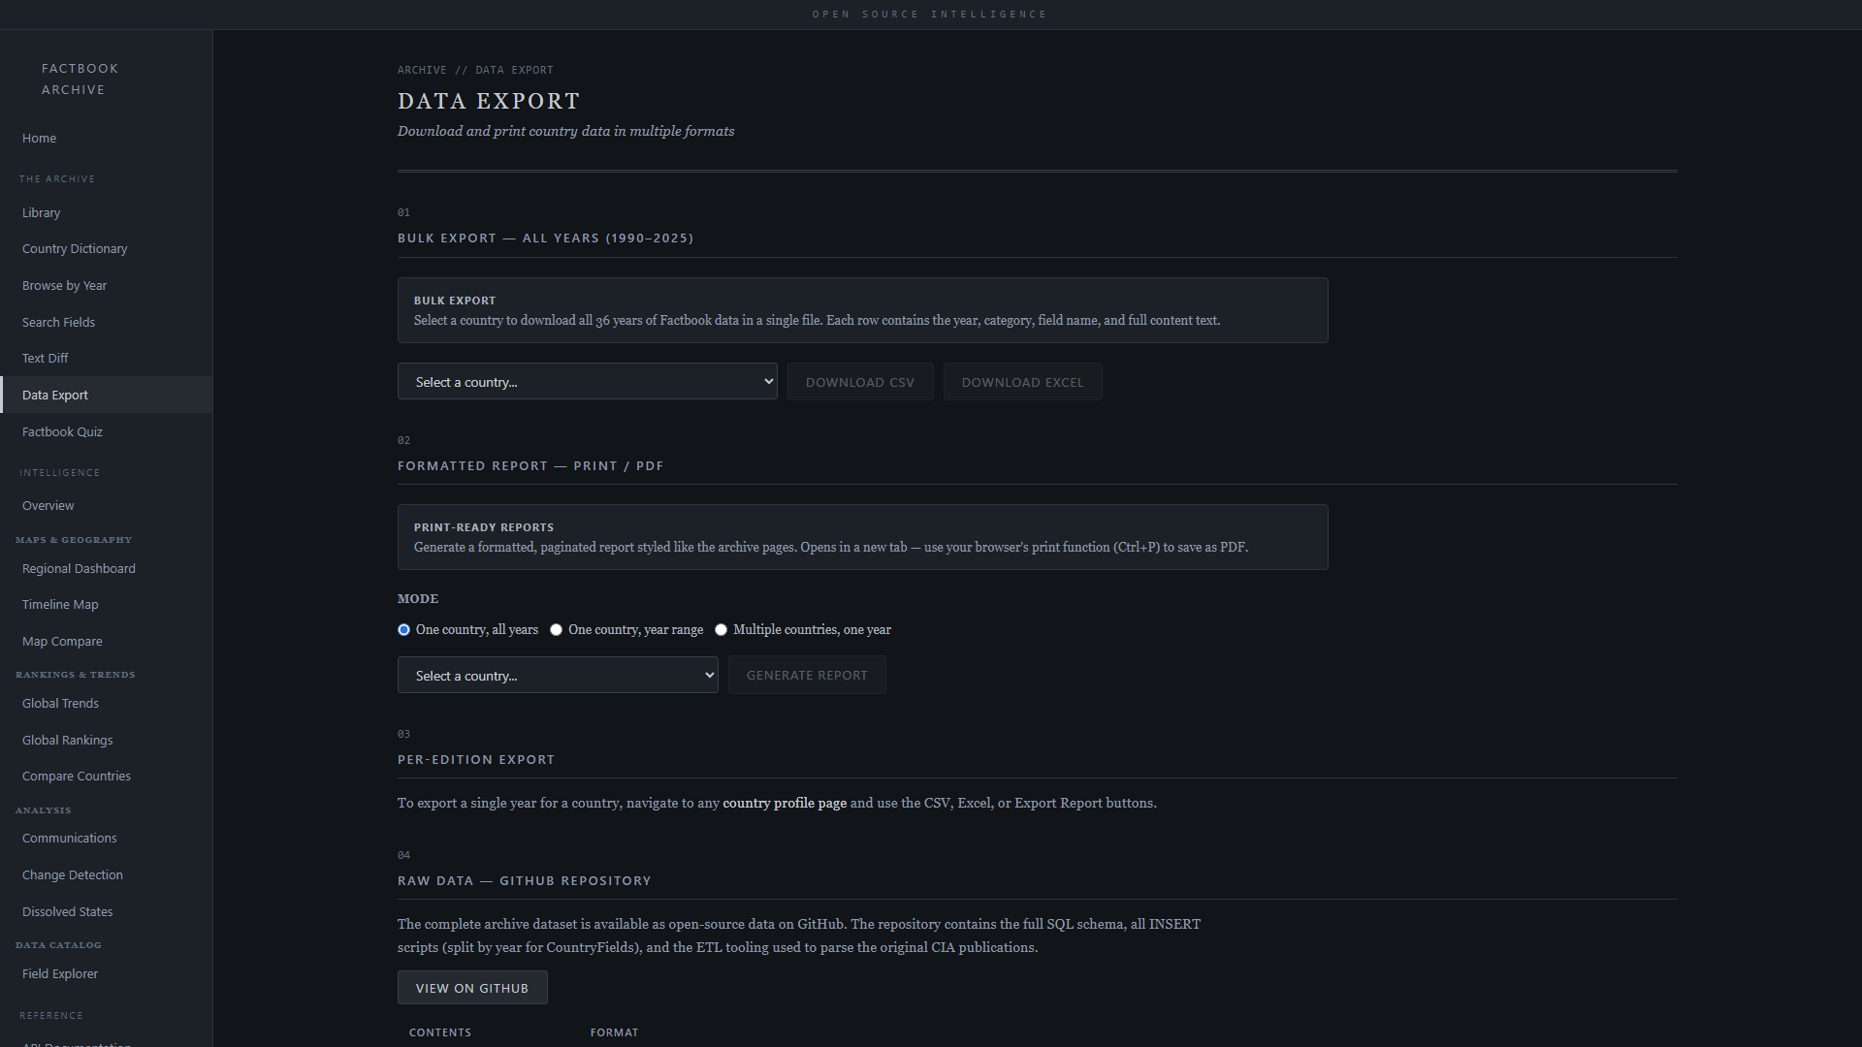Screen dimensions: 1862x1047
Task: Choose 'One country, year range' mode
Action: (556, 630)
